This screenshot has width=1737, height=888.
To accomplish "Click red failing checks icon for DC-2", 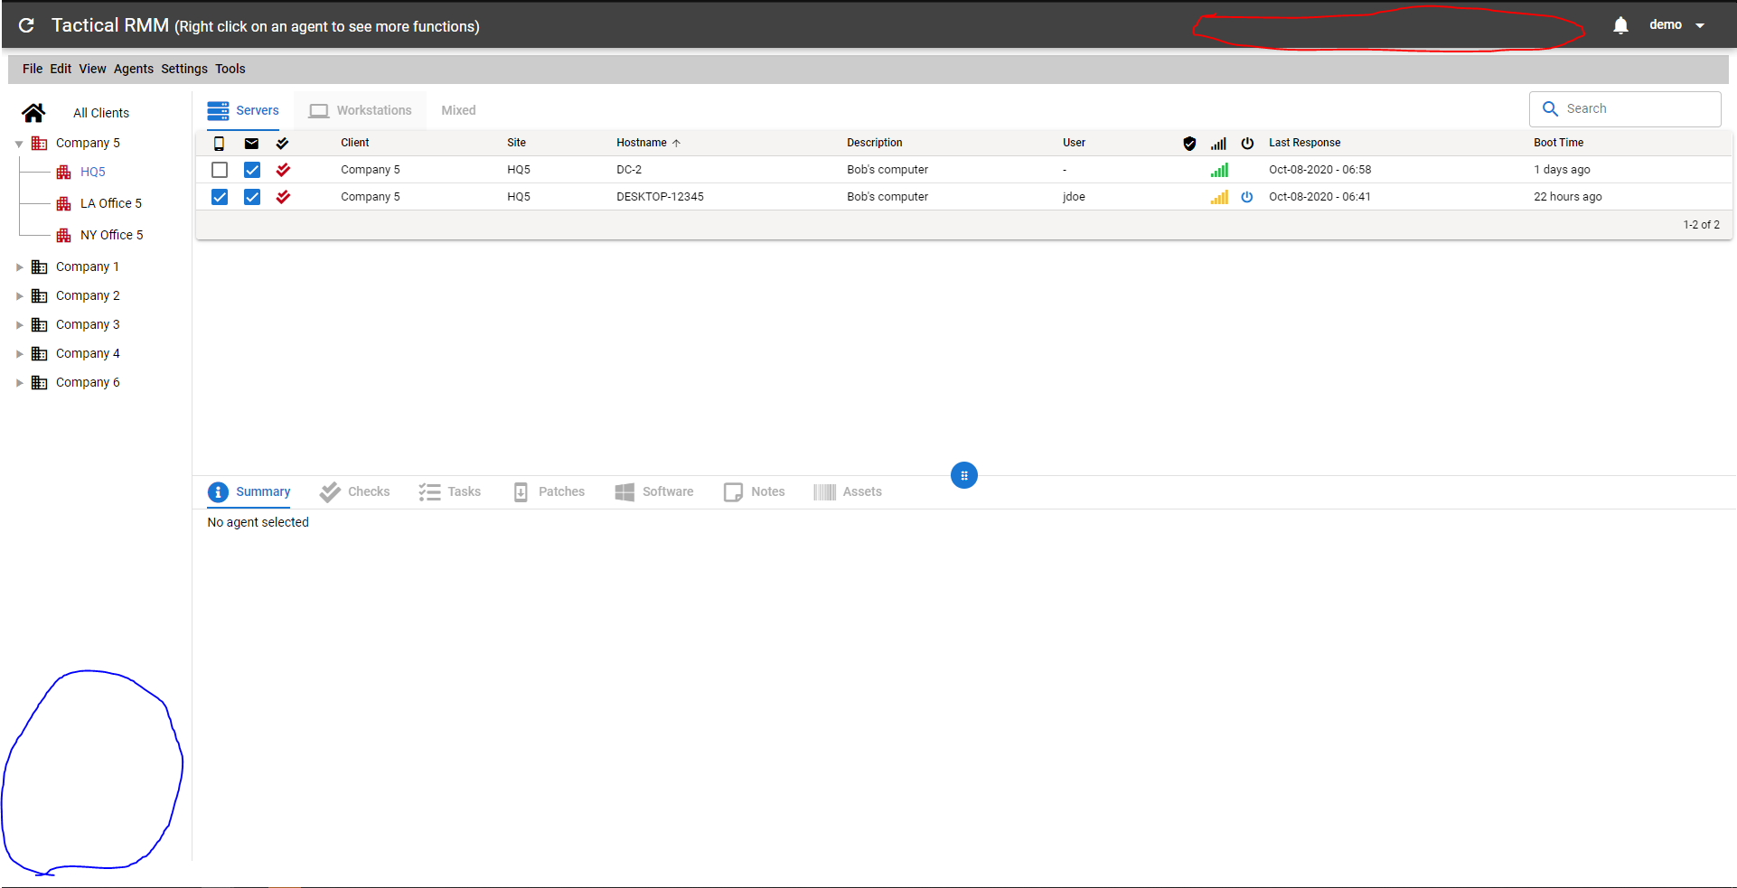I will (283, 170).
